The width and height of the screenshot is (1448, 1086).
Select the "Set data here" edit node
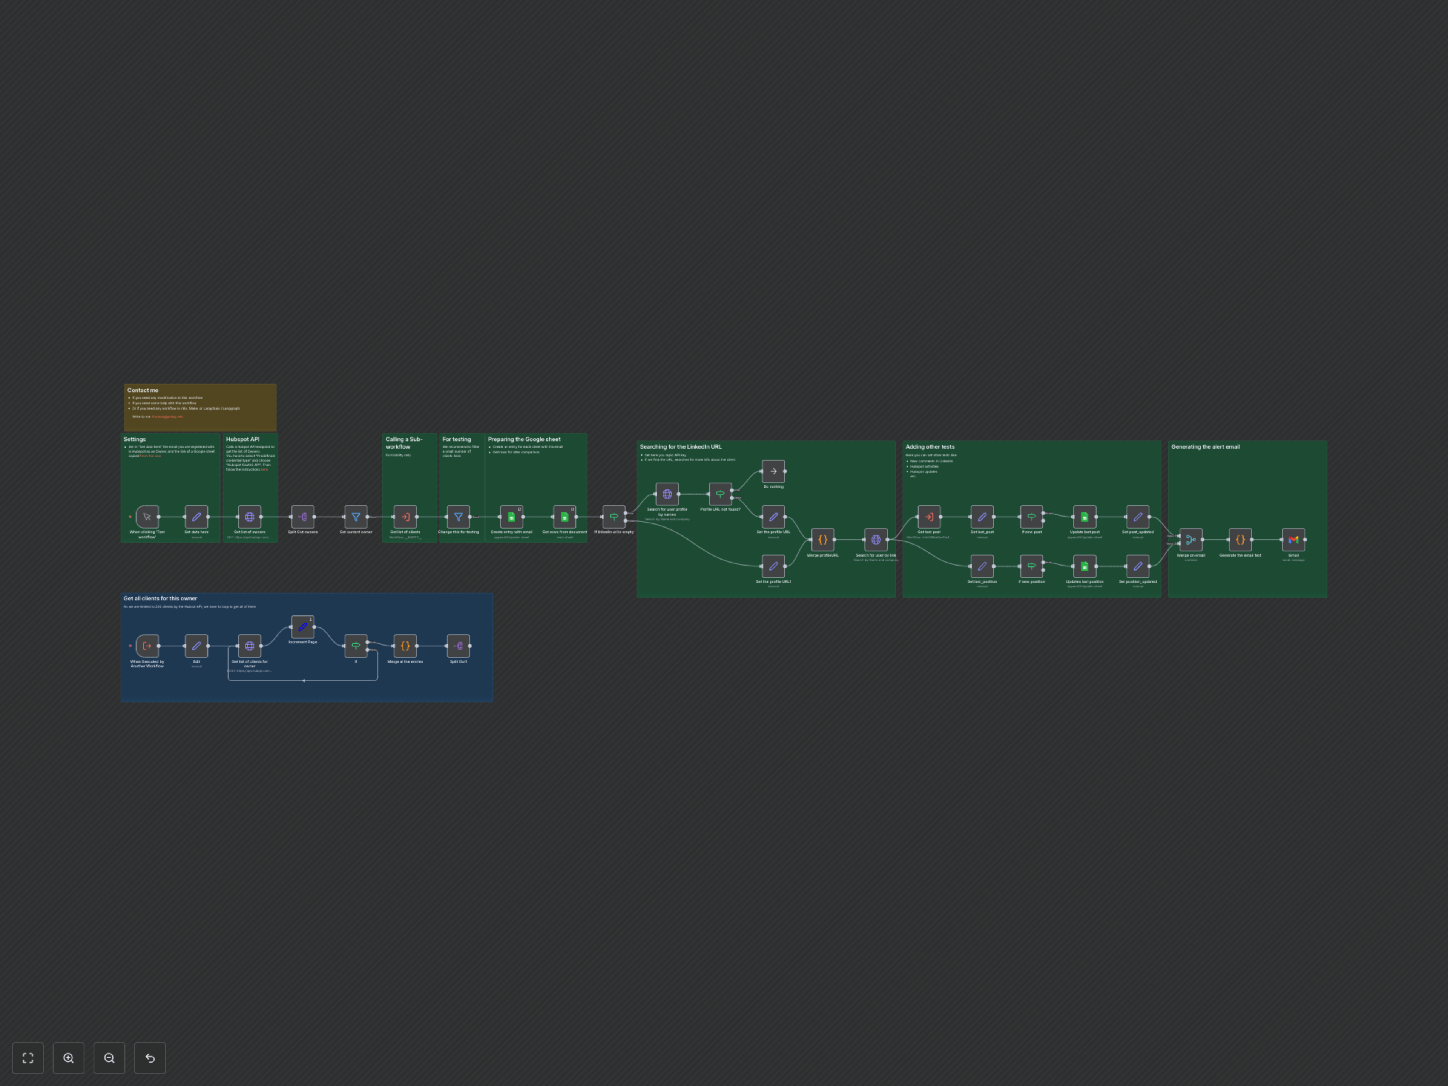(x=196, y=517)
